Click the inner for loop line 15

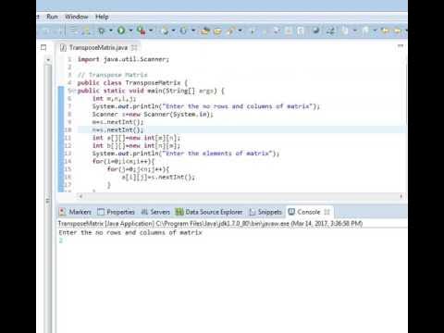[138, 169]
